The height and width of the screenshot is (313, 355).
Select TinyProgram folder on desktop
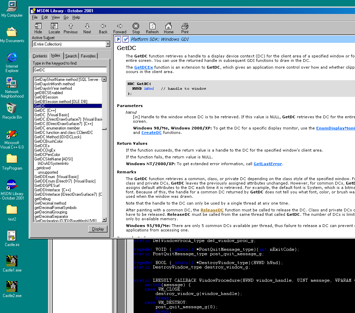tap(12, 162)
